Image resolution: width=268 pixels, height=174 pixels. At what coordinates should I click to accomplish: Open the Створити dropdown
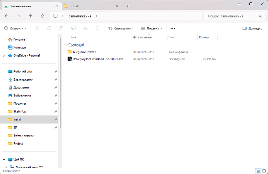[16, 28]
